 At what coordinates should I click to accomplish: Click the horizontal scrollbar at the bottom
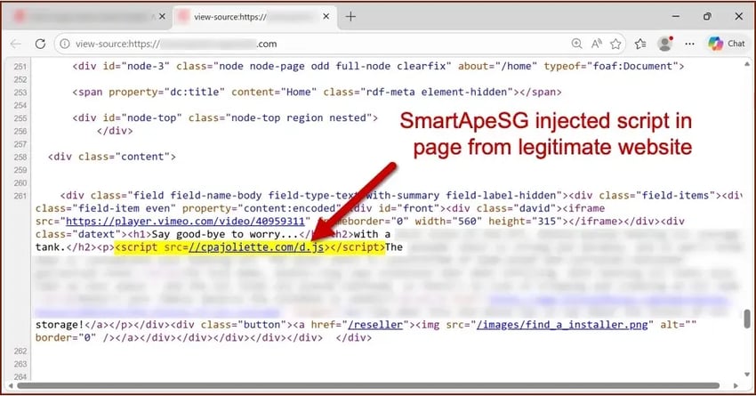368,386
